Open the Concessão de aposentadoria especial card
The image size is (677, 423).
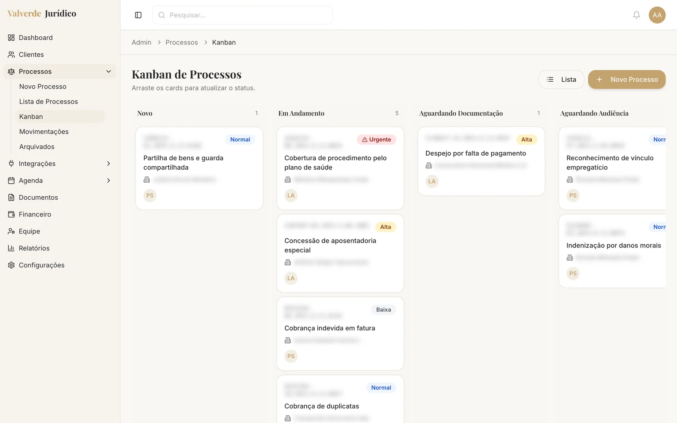(x=340, y=253)
